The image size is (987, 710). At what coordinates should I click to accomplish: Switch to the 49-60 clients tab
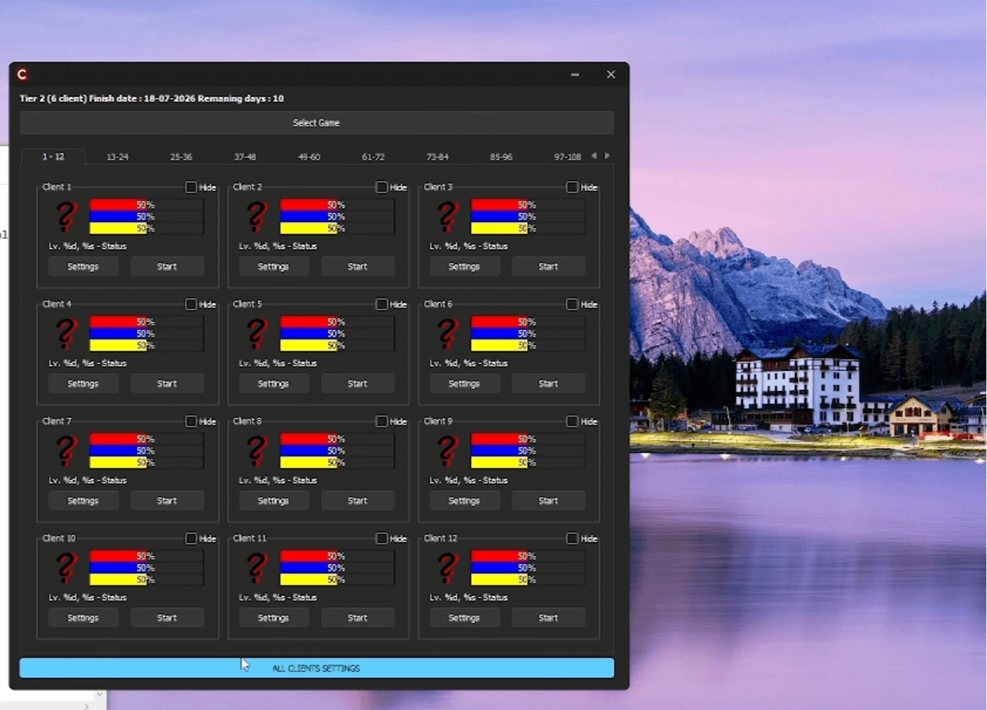click(309, 157)
